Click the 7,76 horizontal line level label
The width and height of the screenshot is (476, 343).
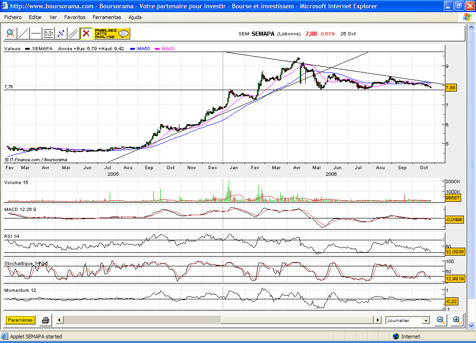(8, 87)
